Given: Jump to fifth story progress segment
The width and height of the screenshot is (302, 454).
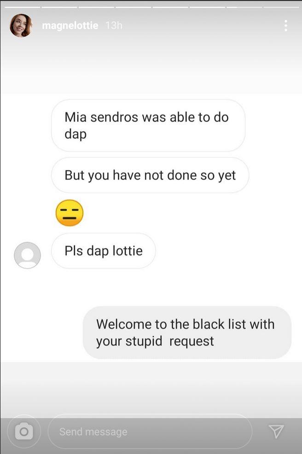Looking at the screenshot, I should (171, 6).
